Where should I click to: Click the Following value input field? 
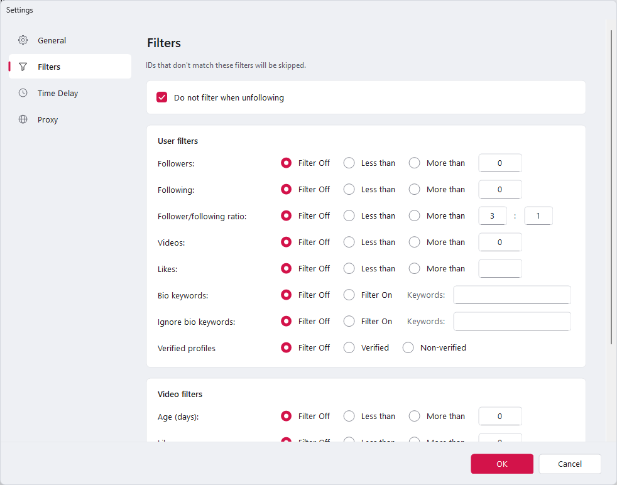click(500, 189)
